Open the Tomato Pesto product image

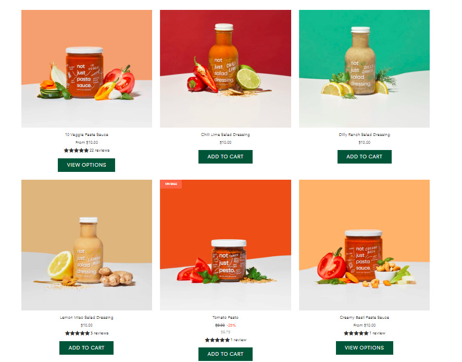pyautogui.click(x=226, y=245)
